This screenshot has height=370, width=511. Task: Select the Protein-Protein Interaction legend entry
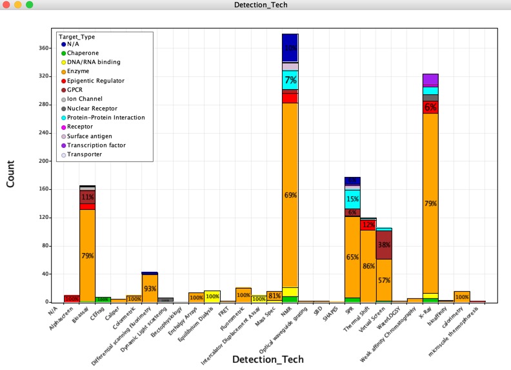[103, 118]
